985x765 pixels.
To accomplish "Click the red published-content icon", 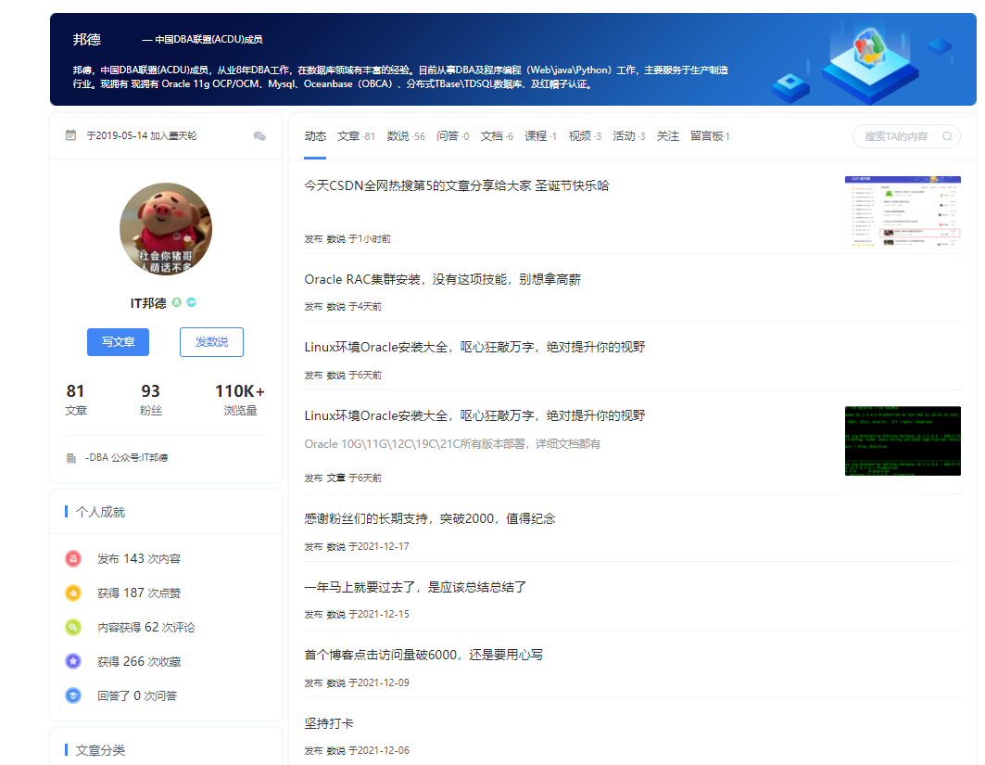I will [73, 558].
